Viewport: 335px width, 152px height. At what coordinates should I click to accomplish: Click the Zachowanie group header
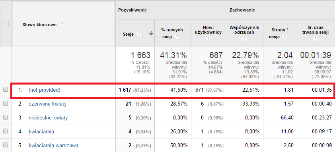pos(242,10)
